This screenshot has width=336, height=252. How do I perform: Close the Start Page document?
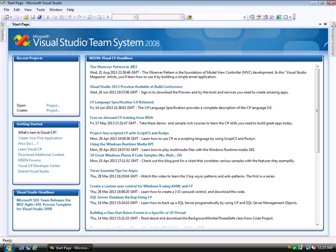point(325,24)
